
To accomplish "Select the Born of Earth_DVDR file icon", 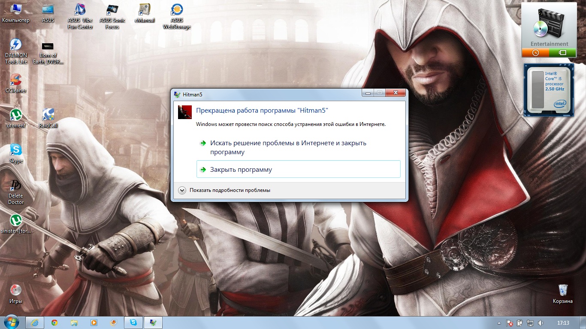I will pos(48,52).
